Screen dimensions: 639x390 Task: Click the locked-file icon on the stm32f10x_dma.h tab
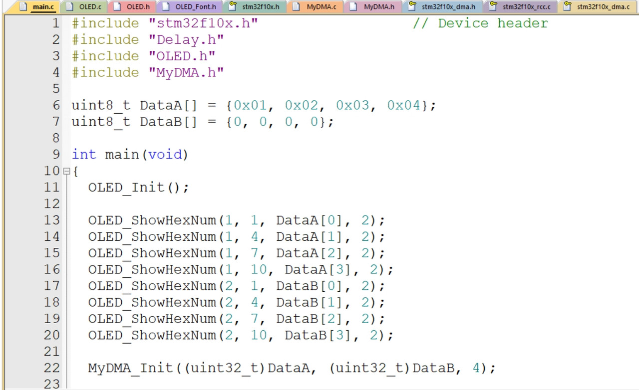tap(412, 7)
